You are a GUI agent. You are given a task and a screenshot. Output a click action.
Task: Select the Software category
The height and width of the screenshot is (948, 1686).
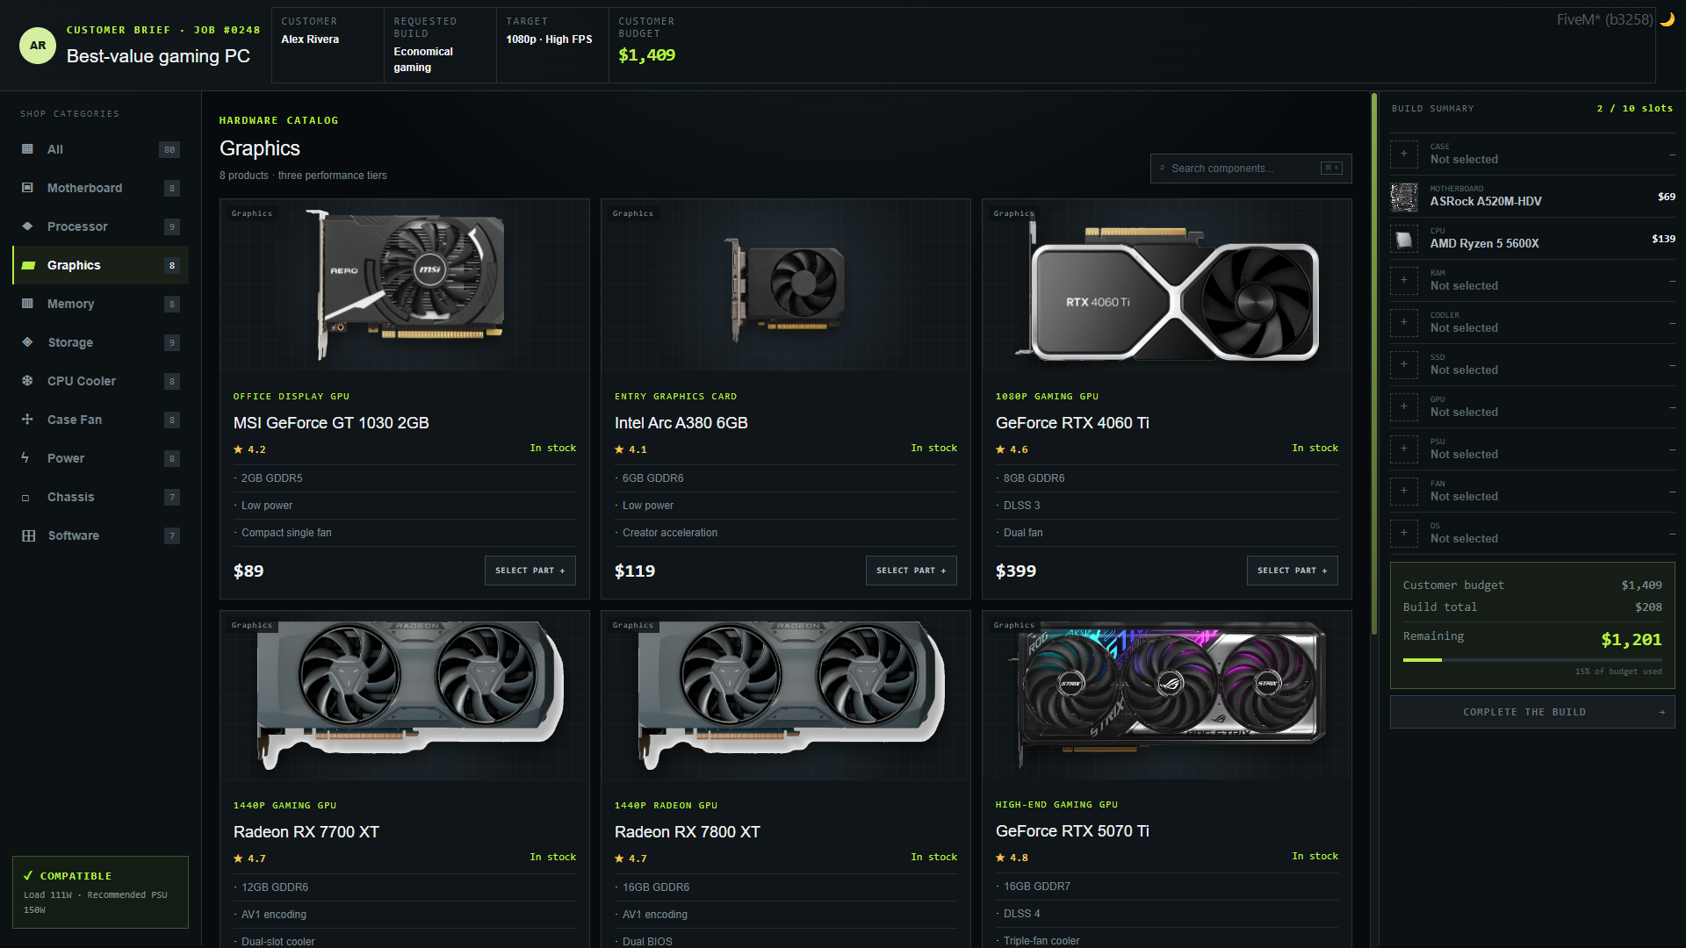101,535
